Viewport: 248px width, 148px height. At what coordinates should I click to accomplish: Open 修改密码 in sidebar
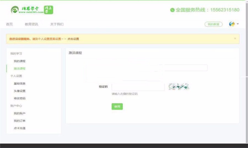coord(20,98)
